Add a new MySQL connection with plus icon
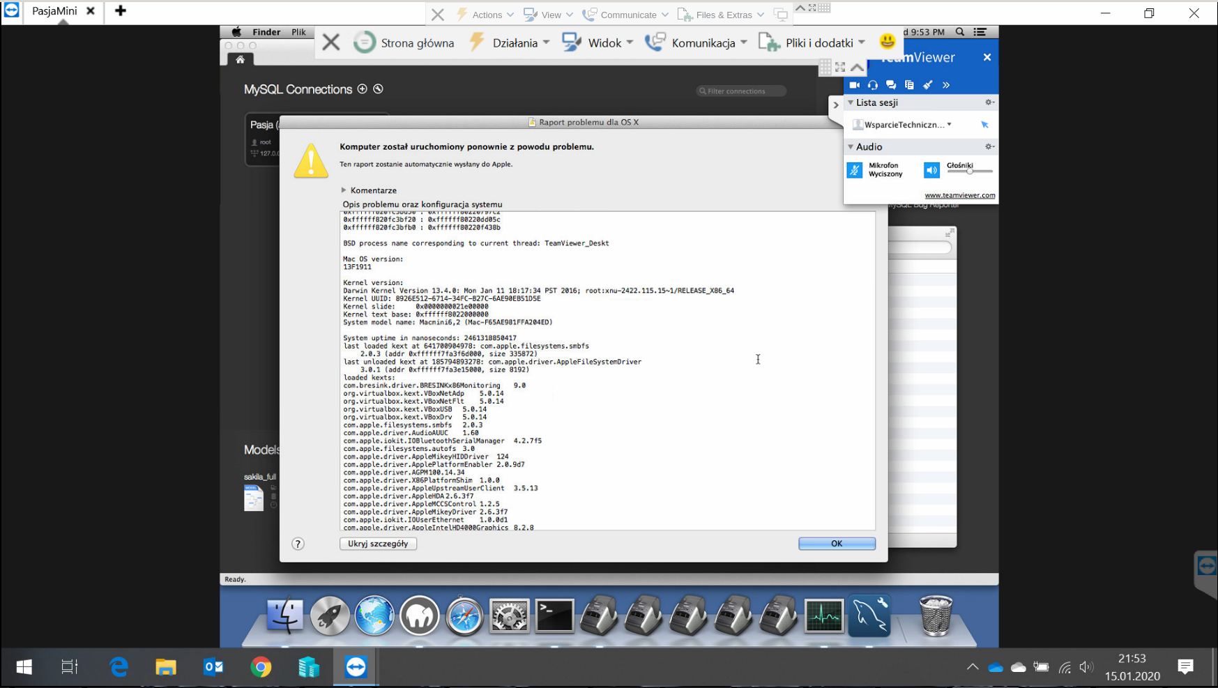This screenshot has width=1218, height=688. 362,89
